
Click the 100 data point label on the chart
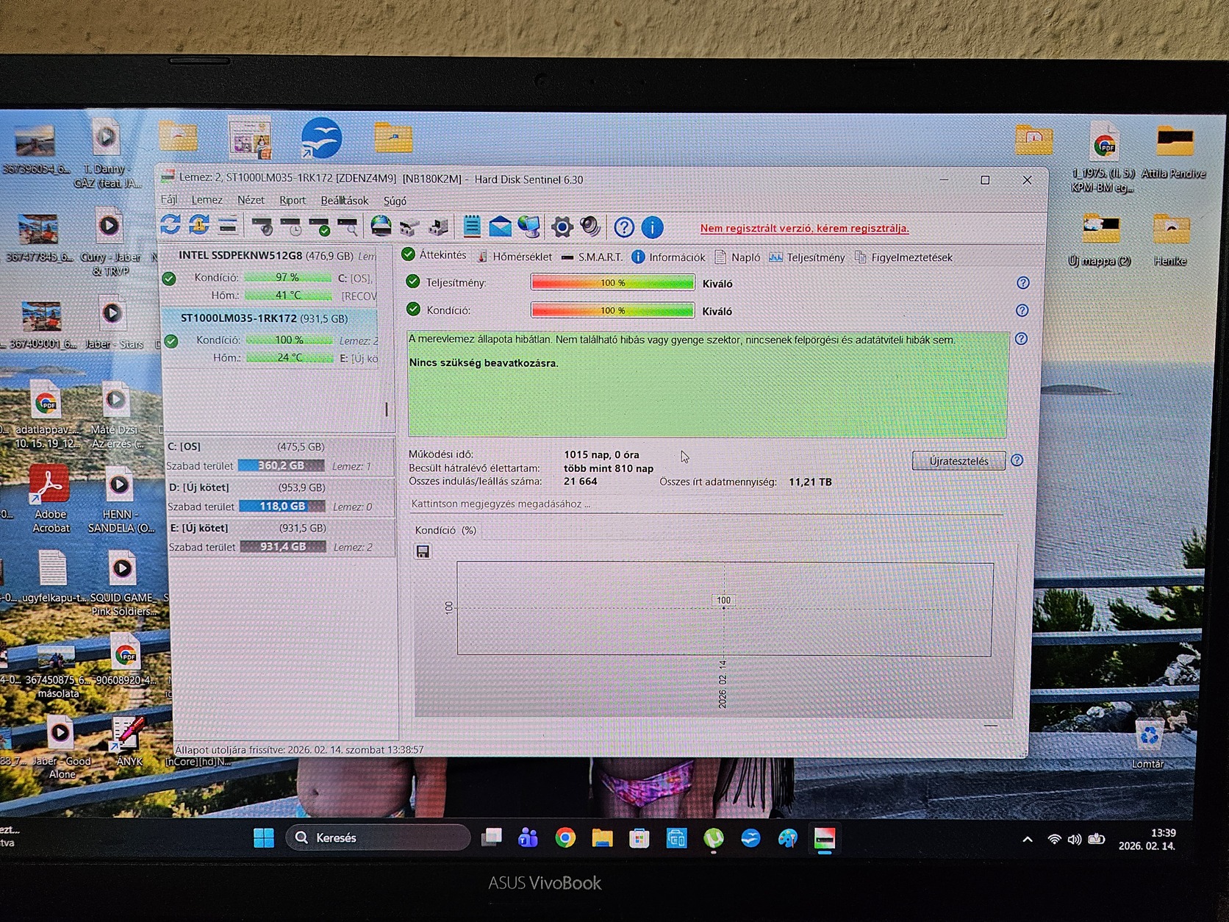point(724,601)
